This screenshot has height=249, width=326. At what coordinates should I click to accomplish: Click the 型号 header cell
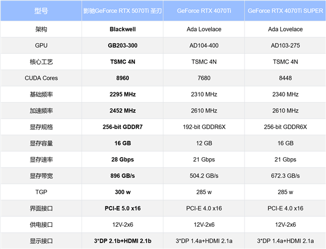click(41, 11)
